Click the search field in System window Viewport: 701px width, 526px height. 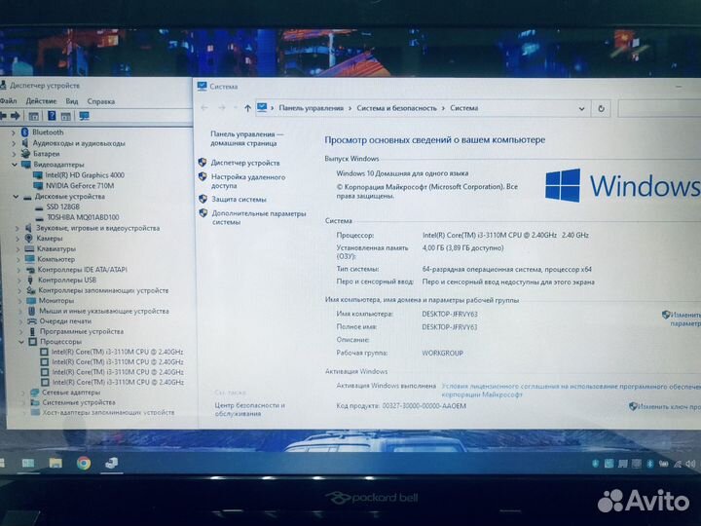point(659,109)
